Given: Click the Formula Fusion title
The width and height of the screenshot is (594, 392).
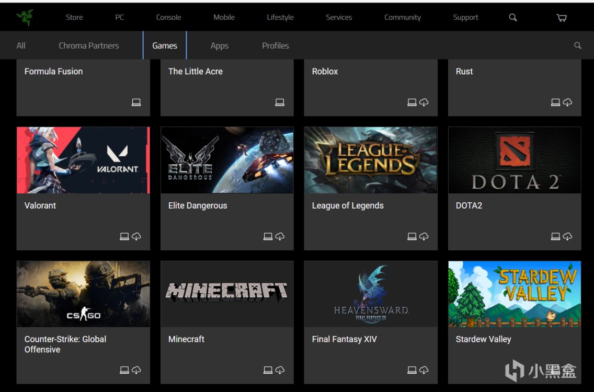Looking at the screenshot, I should tap(53, 71).
